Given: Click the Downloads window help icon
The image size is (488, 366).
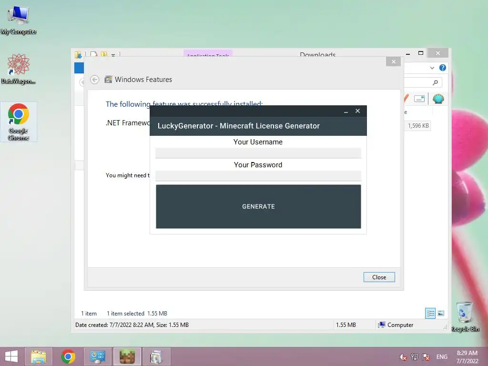Looking at the screenshot, I should (x=443, y=68).
